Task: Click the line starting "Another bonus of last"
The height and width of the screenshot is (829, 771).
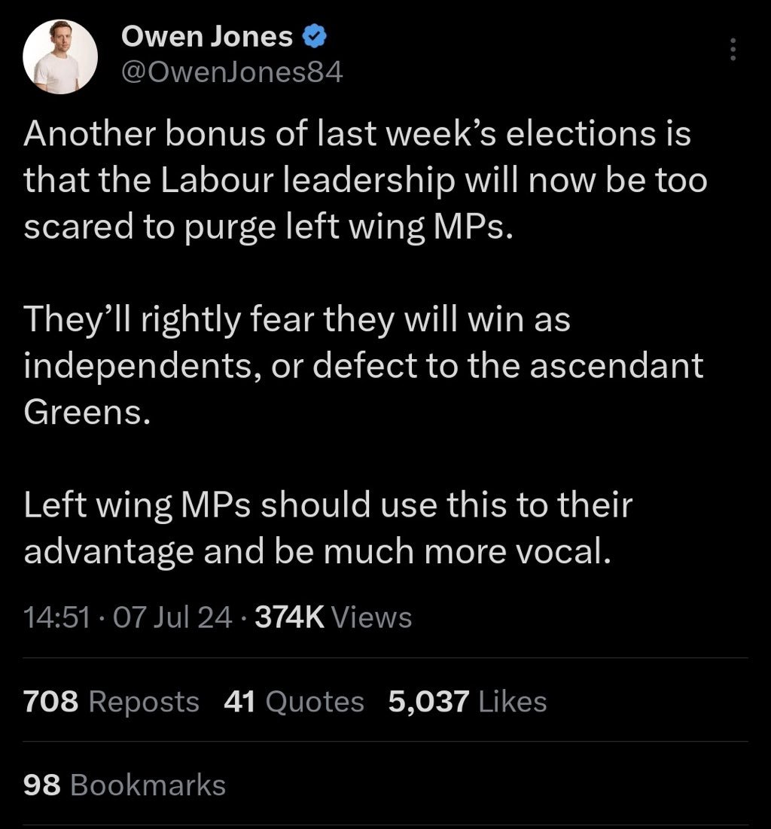Action: point(357,136)
